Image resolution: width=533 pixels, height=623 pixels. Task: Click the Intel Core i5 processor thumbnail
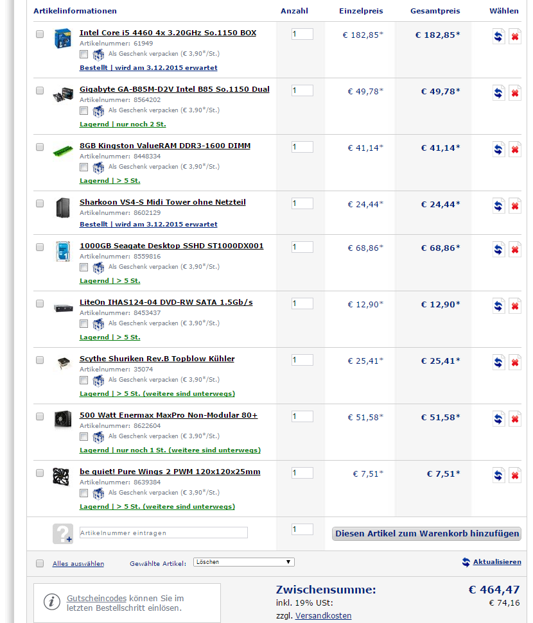[63, 38]
